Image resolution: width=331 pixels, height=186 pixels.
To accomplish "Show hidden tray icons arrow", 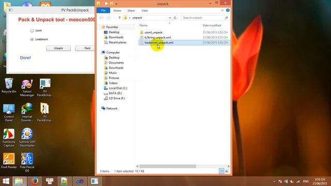I will point(274,181).
